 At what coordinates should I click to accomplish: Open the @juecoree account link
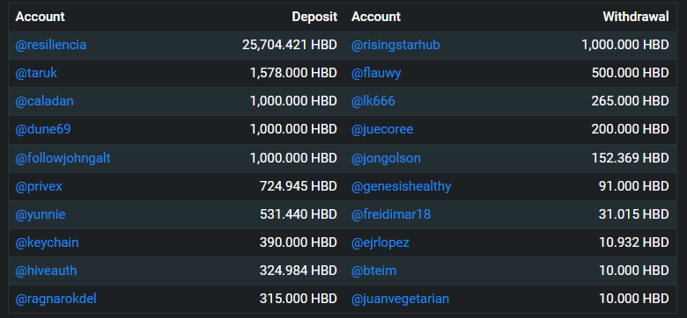pos(382,129)
